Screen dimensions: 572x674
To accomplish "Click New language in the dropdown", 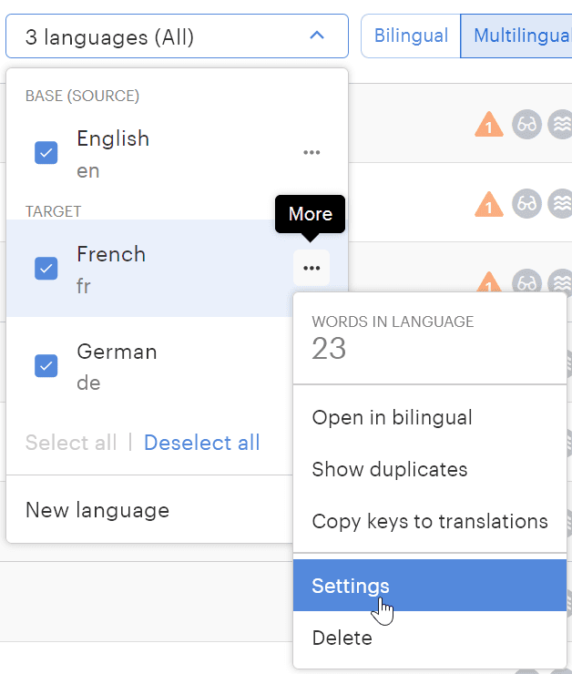I will (97, 510).
